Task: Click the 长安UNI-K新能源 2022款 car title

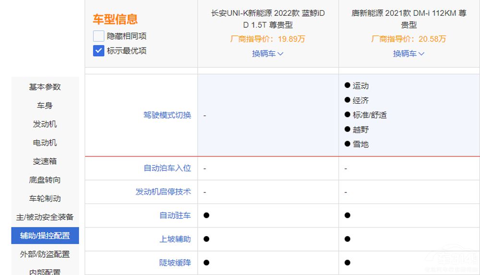Action: 268,19
